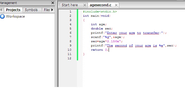Click the return 0; line in the editor
Screen dimensions: 185x102
pyautogui.click(x=100, y=50)
